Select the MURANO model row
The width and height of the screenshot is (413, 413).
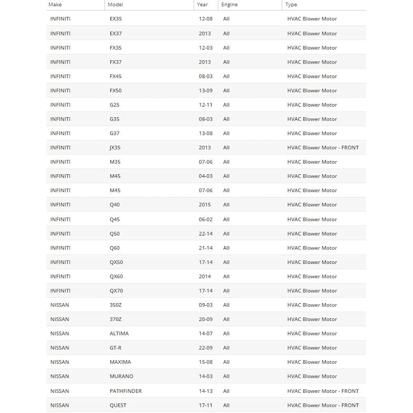point(206,376)
